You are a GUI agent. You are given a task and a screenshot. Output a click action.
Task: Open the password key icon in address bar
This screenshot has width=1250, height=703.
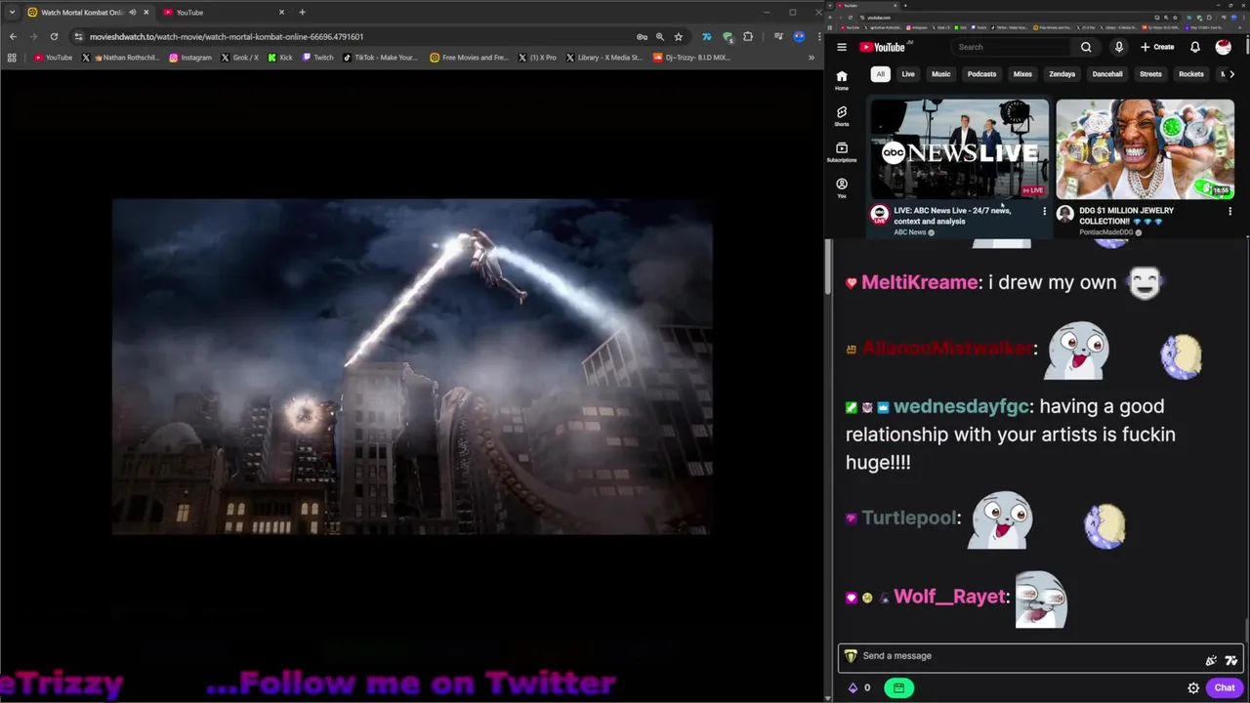tap(642, 36)
